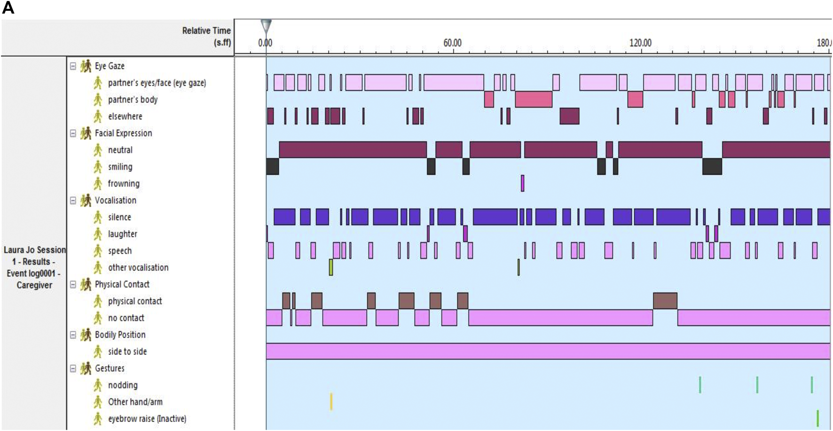Click the Physical Contact group icon
Image resolution: width=833 pixels, height=431 pixels.
[x=86, y=284]
